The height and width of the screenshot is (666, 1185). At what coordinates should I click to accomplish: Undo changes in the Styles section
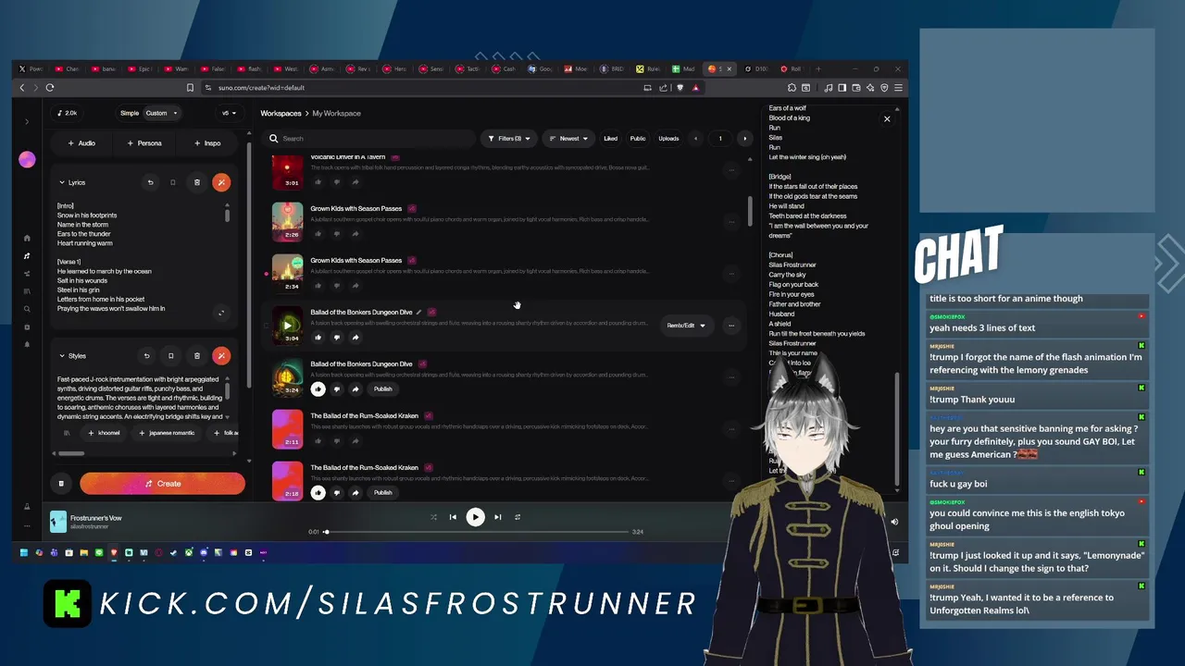coord(146,355)
